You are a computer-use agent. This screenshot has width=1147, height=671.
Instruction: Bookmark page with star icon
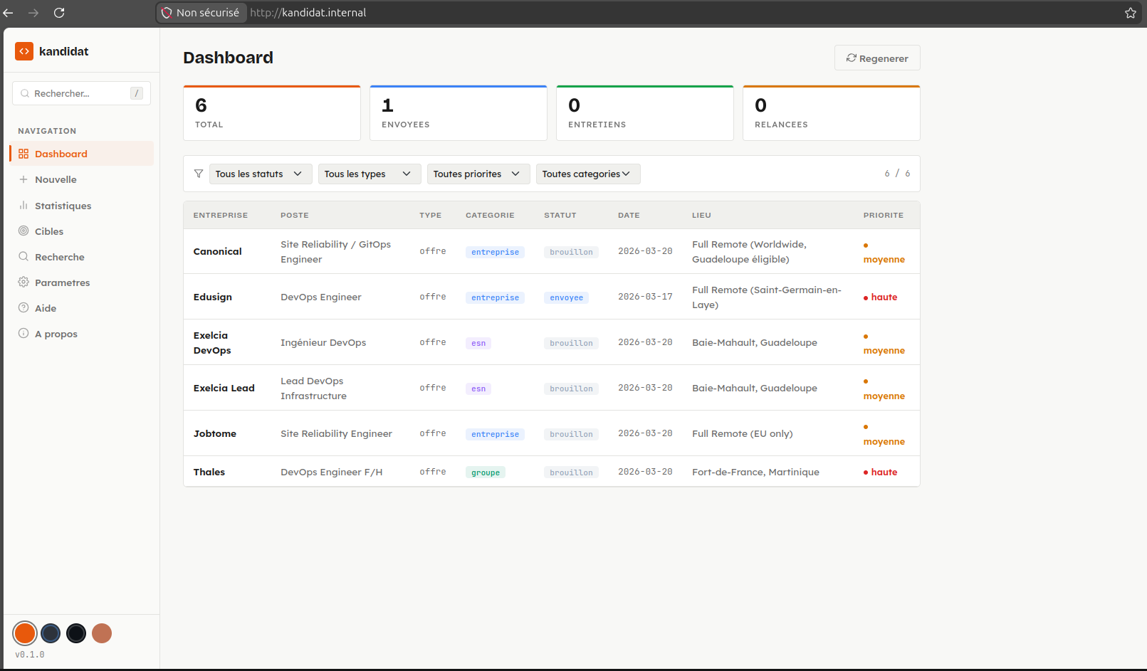click(x=1130, y=13)
